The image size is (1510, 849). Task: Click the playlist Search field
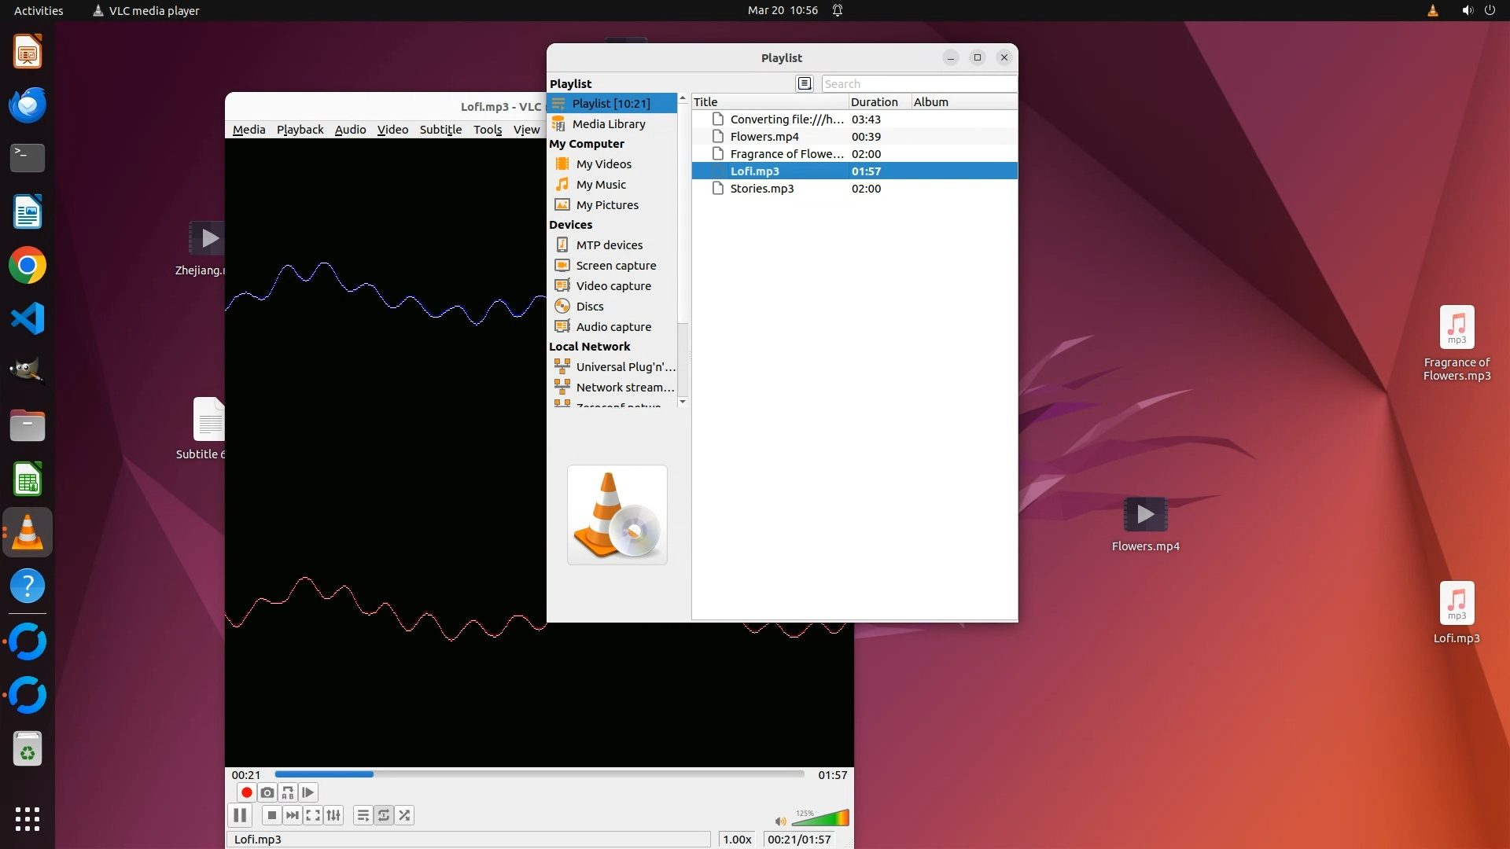point(918,84)
